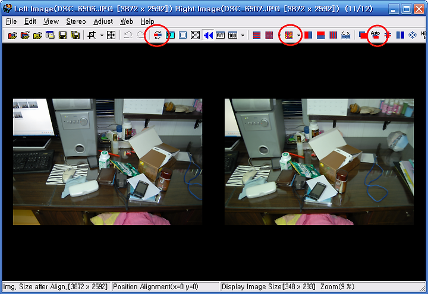Click the red hash grid icon
The image size is (428, 294).
tap(388, 35)
